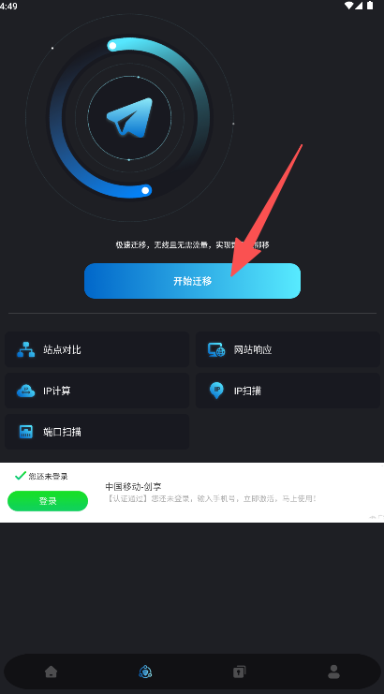Viewport: 384px width, 694px height.
Task: Open 站点对比 tool
Action: (96, 349)
